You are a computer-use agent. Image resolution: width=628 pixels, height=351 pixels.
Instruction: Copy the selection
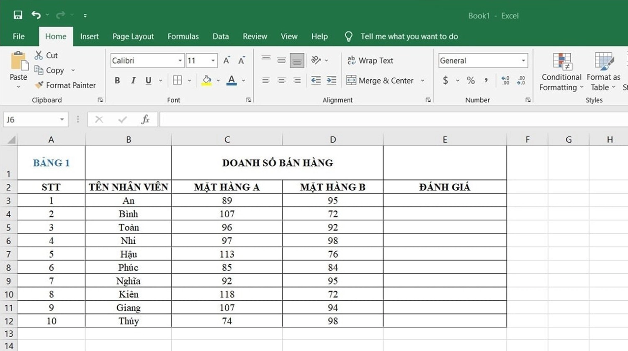point(49,70)
